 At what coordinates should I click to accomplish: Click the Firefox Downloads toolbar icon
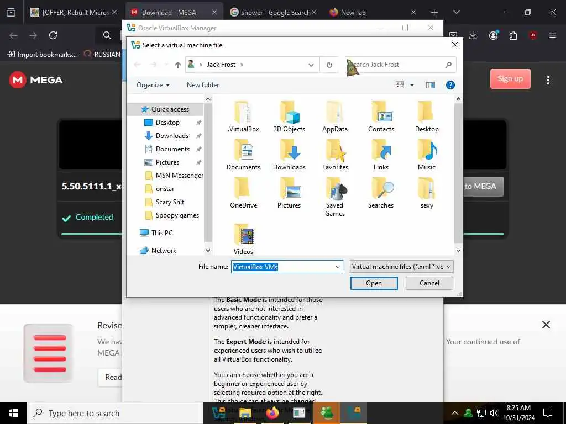pos(473,35)
